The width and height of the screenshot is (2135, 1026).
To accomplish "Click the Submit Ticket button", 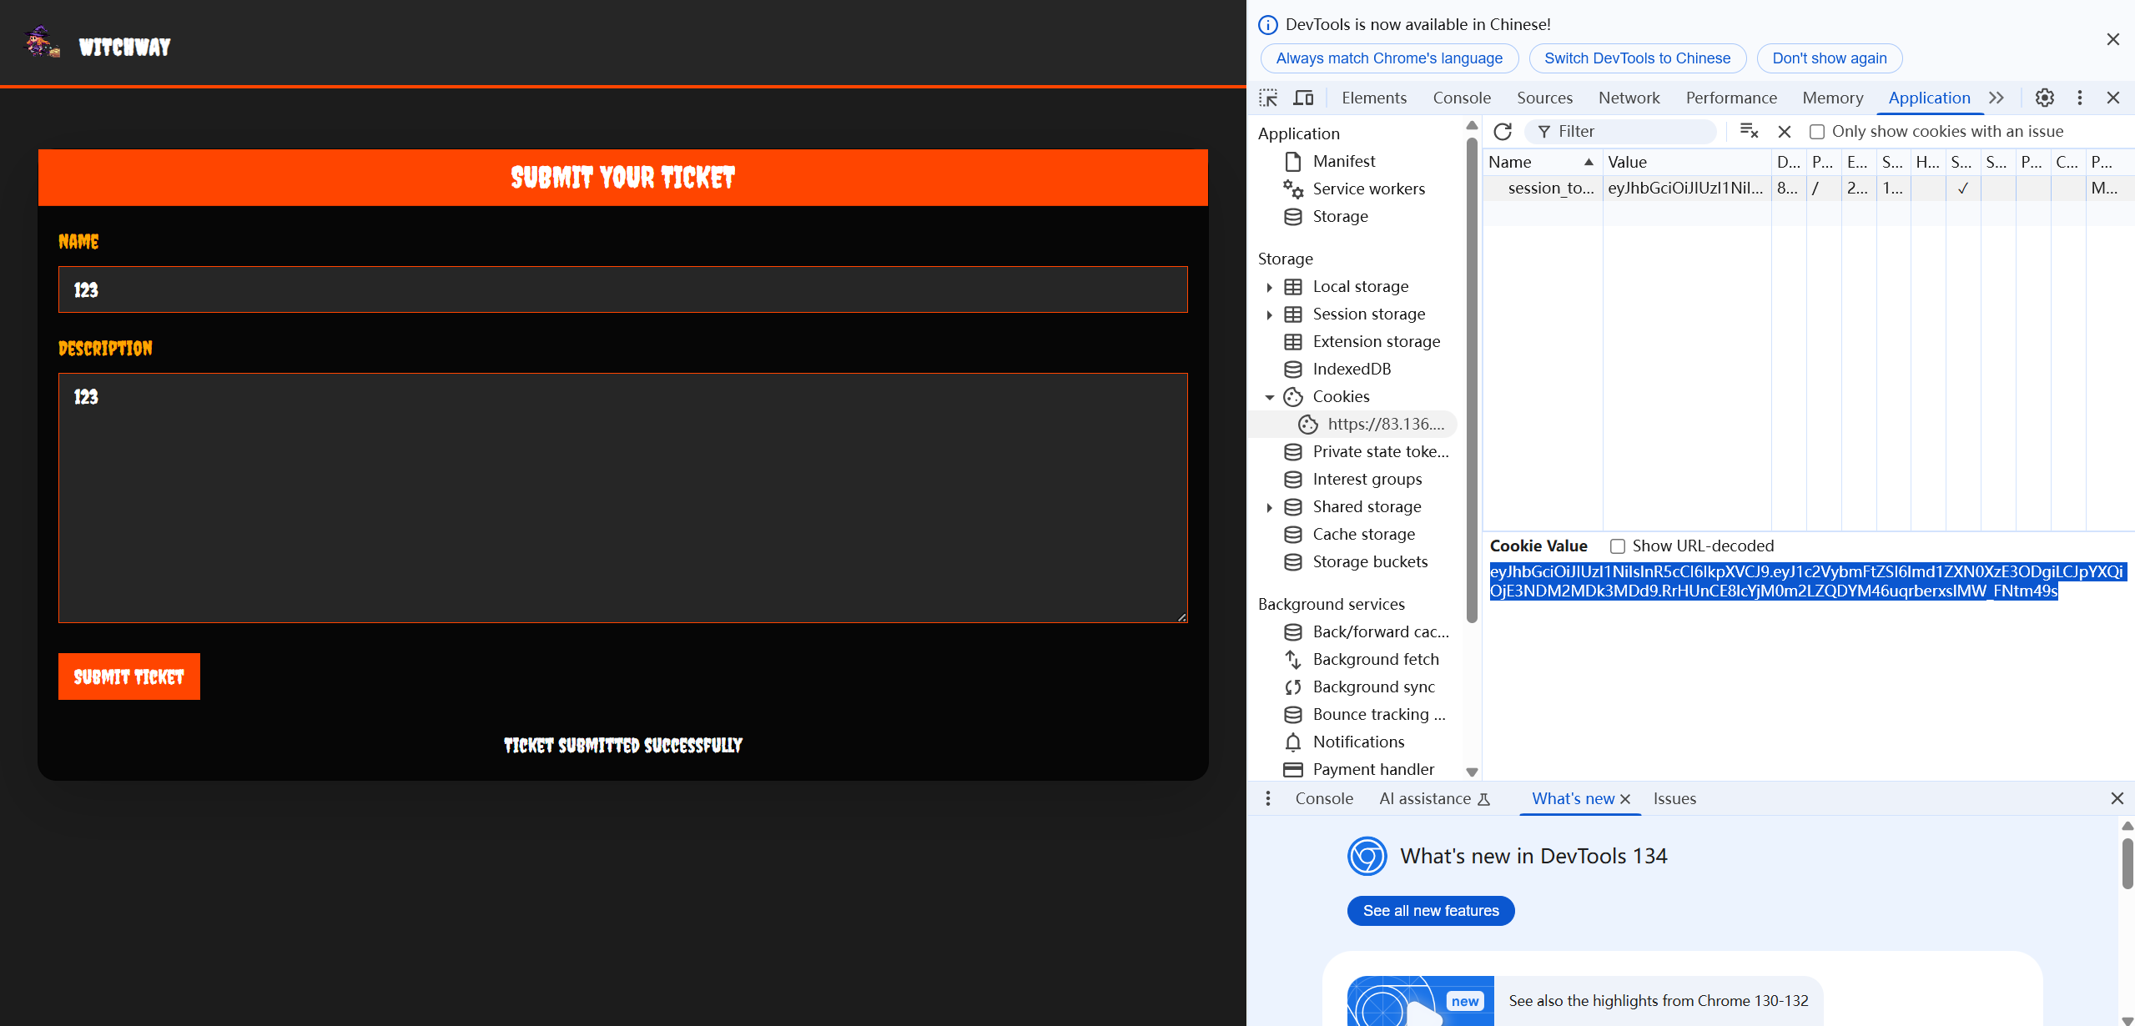I will (129, 676).
